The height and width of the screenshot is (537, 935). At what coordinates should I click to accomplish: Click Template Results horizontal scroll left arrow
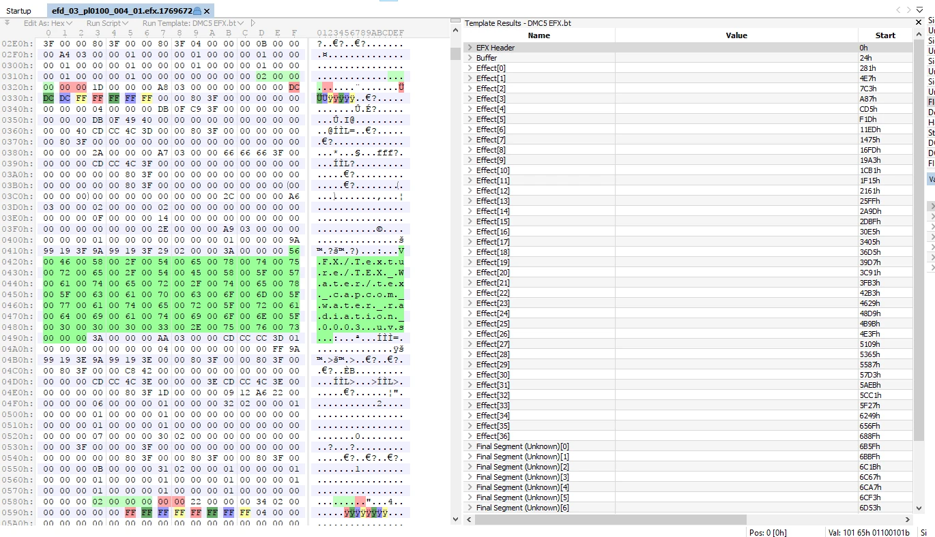[469, 519]
